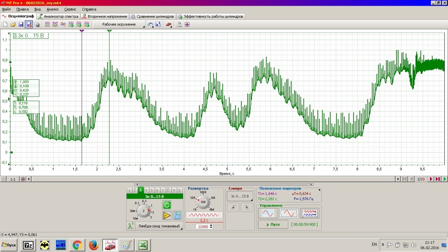Toggle the green channel power button
The width and height of the screenshot is (448, 252).
(167, 205)
